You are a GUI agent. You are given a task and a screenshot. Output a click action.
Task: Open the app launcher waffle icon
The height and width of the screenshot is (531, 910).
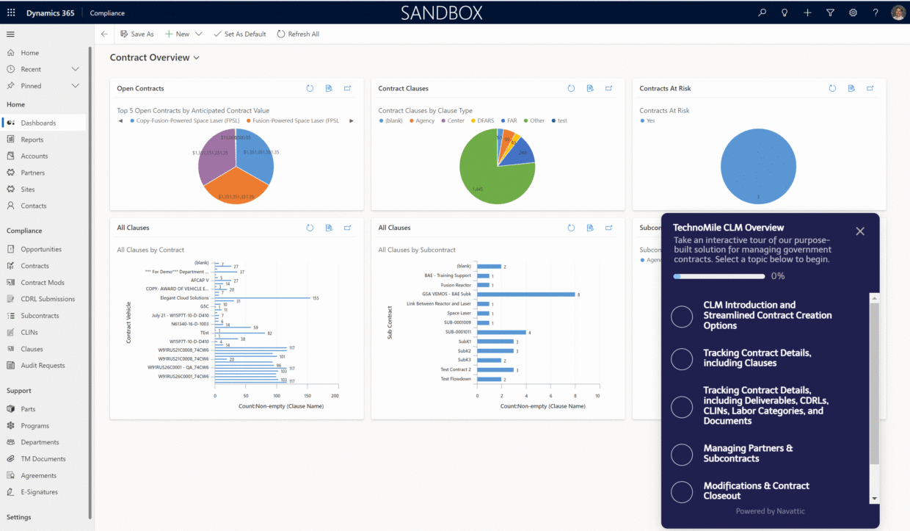[11, 12]
